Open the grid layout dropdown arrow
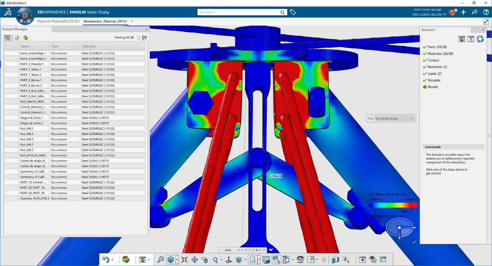This screenshot has width=492, height=266. [x=316, y=260]
